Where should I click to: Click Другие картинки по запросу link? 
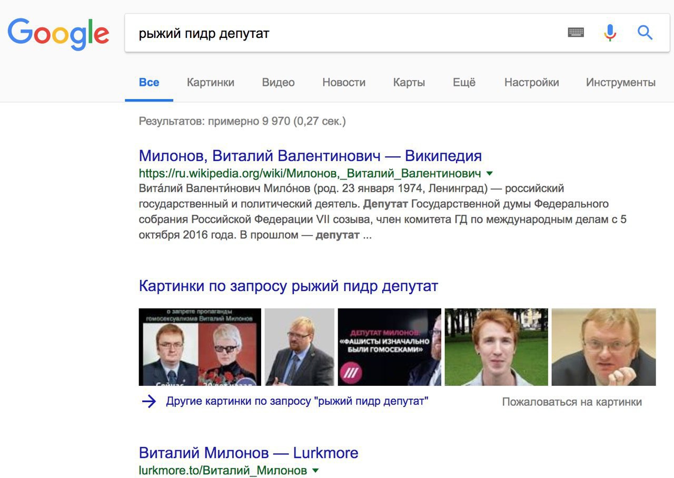298,401
